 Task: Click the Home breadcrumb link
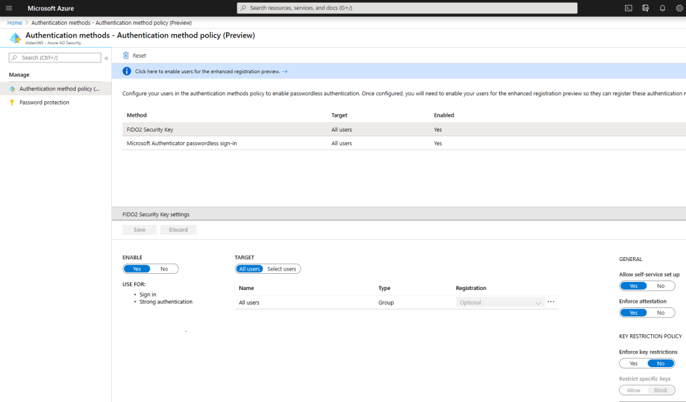[14, 23]
